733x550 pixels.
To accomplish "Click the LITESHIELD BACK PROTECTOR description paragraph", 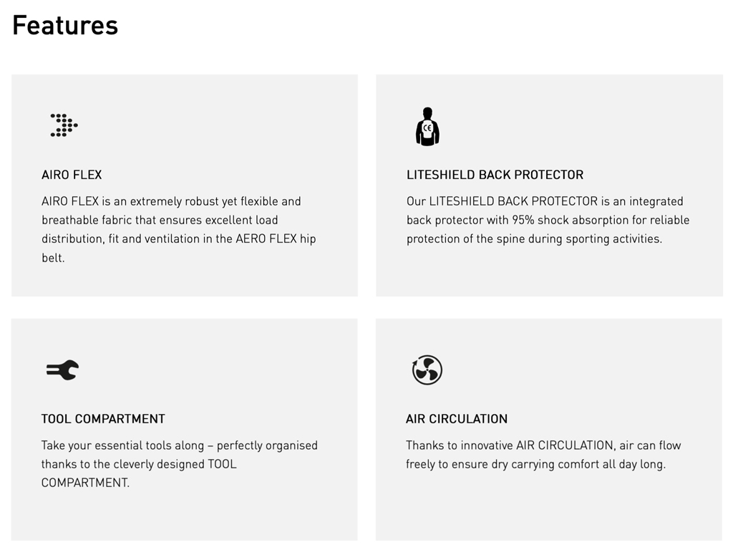I will click(x=548, y=220).
